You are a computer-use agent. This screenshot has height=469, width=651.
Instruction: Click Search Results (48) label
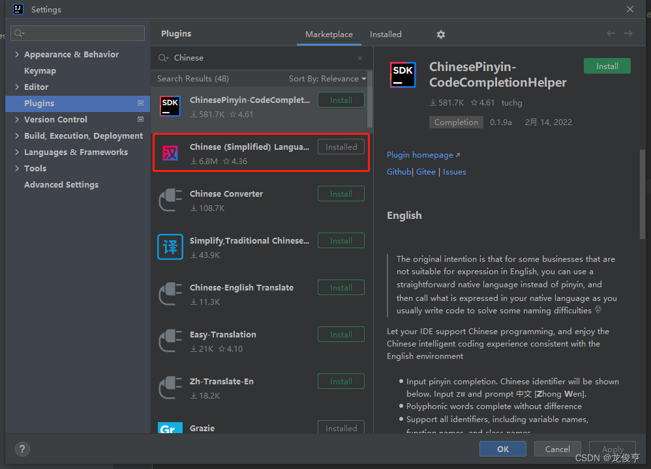pos(192,79)
